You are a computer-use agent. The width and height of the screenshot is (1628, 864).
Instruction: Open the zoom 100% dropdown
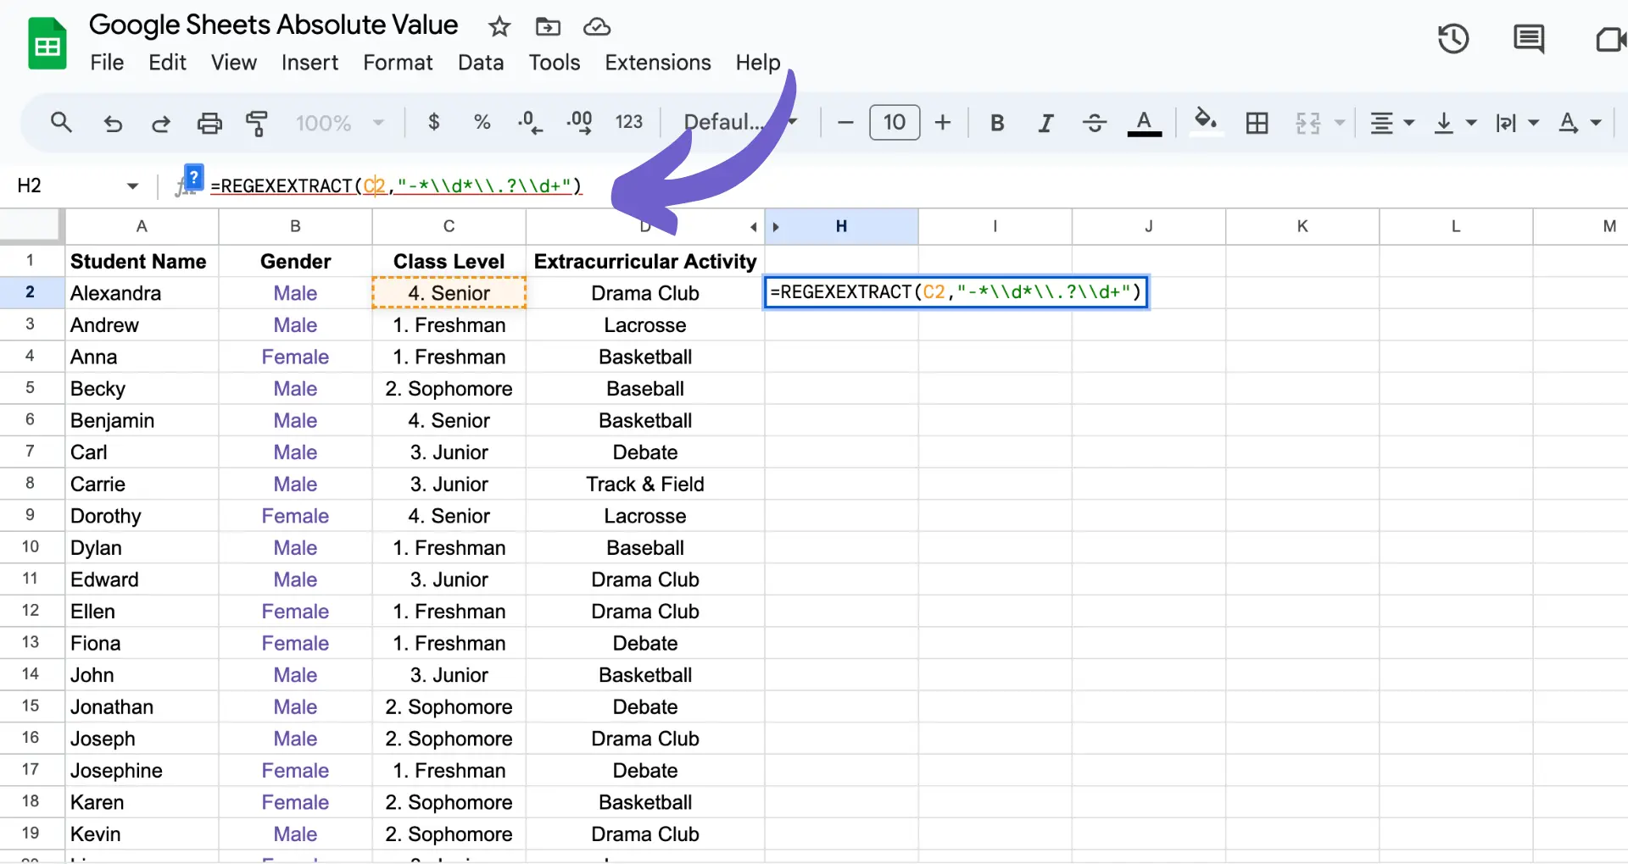[x=339, y=123]
